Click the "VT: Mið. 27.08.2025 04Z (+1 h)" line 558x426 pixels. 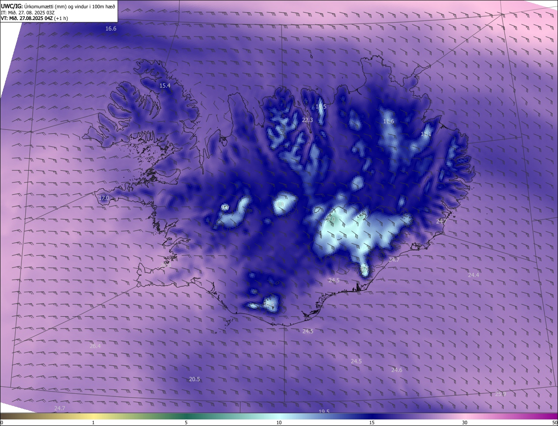(x=34, y=18)
